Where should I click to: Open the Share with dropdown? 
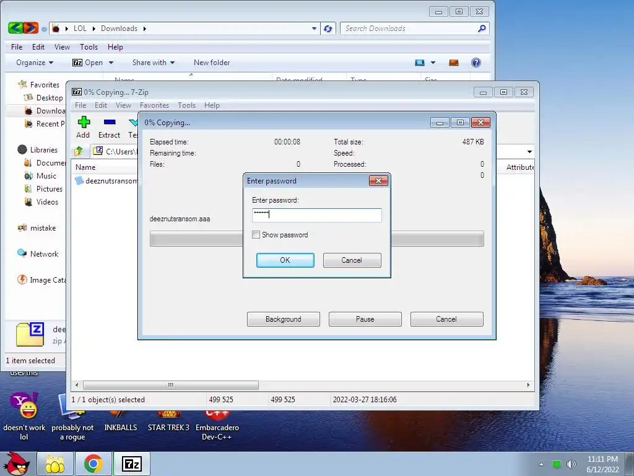coord(154,63)
